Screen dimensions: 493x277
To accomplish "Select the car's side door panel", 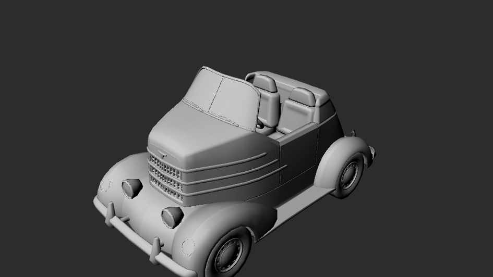I will pos(298,154).
